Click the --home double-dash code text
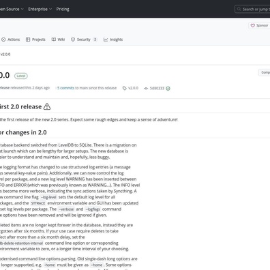Viewport: 270px width, 270px height. pos(97,265)
